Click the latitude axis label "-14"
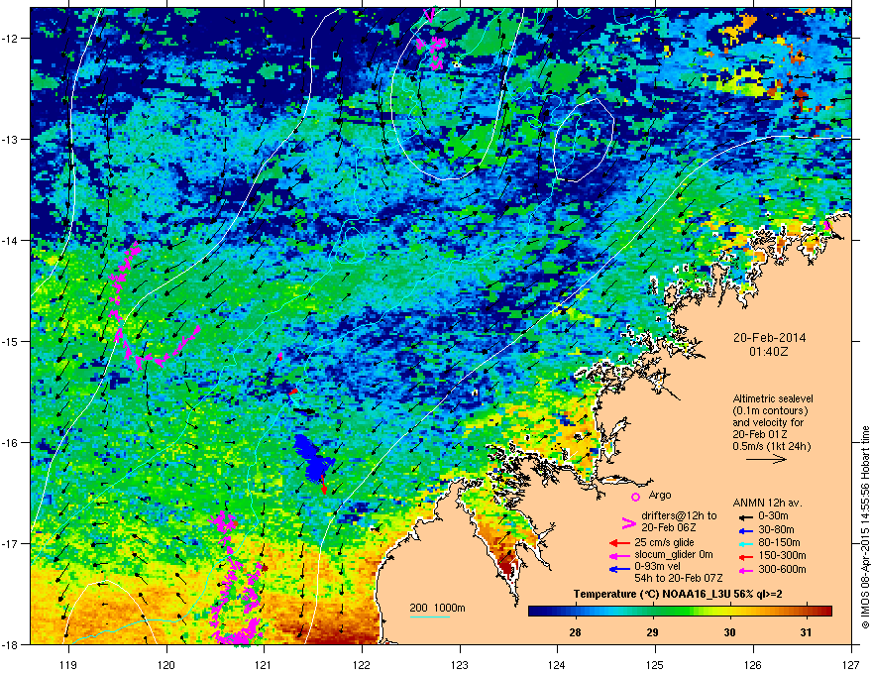Image resolution: width=872 pixels, height=674 pixels. (11, 240)
